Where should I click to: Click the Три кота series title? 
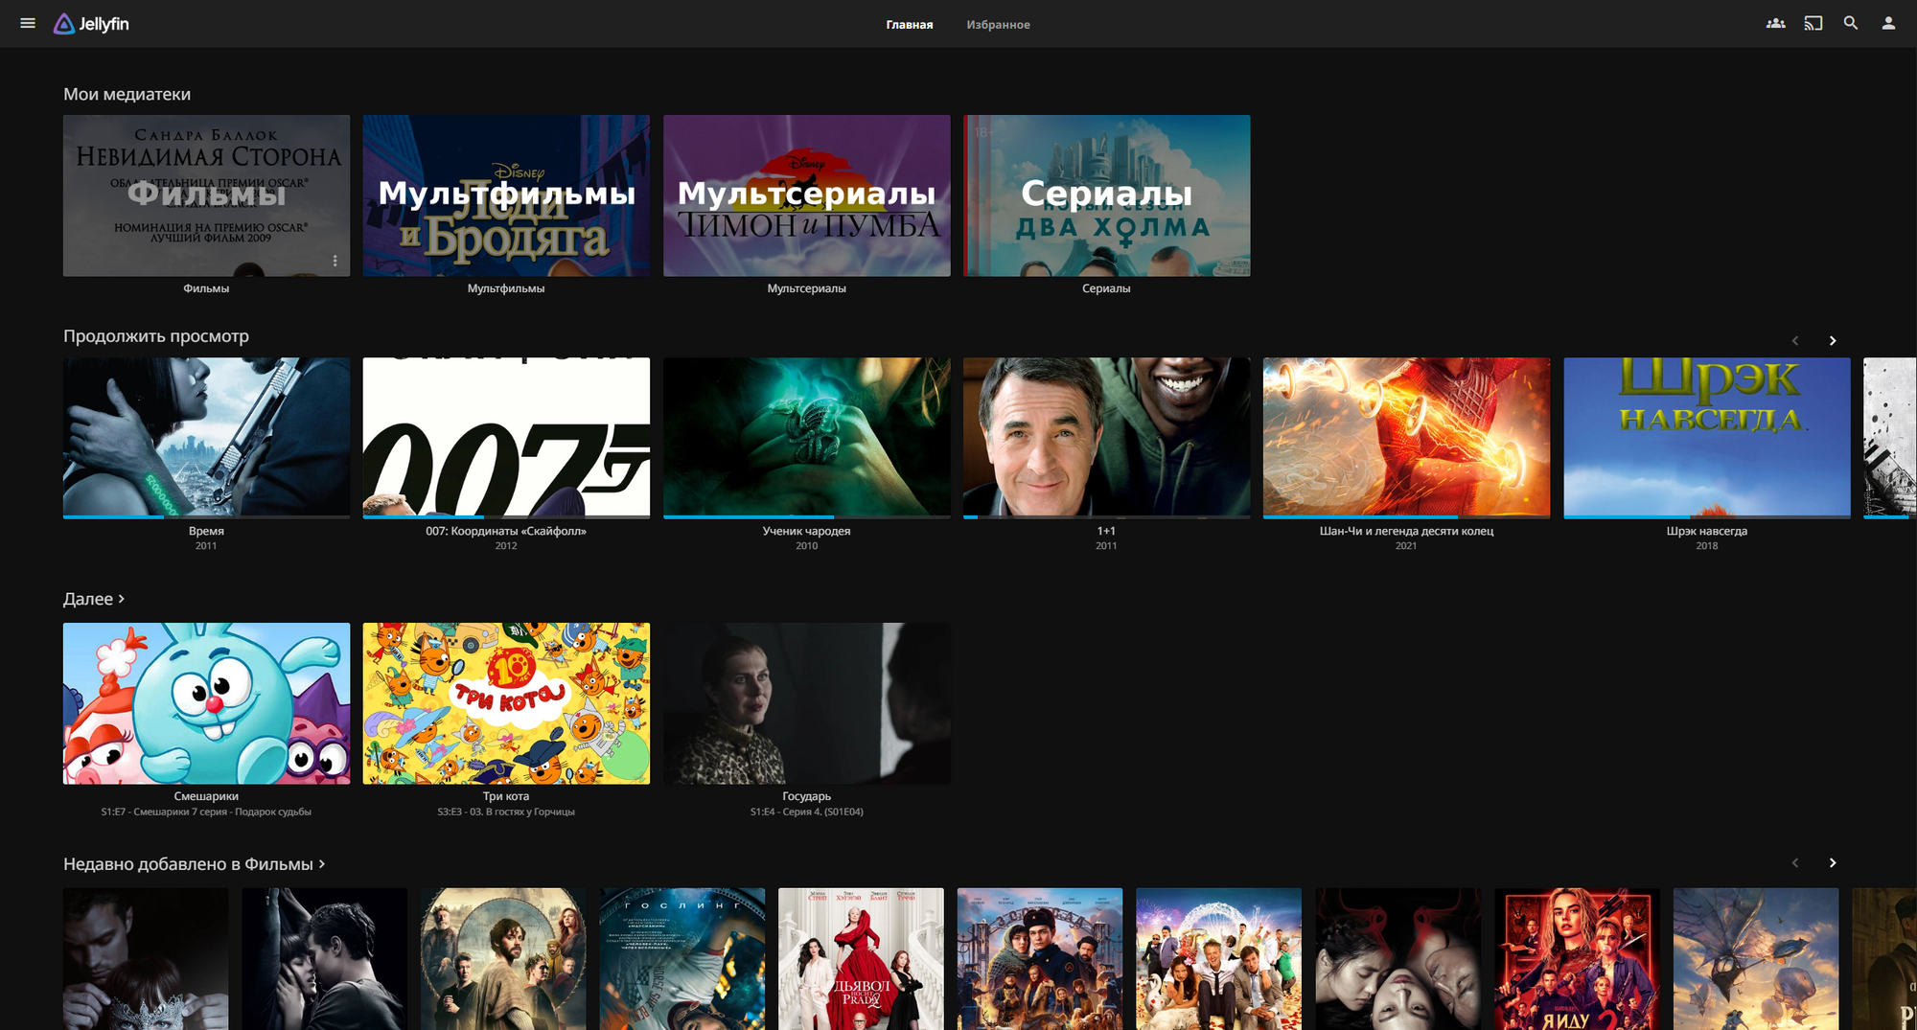pyautogui.click(x=506, y=796)
